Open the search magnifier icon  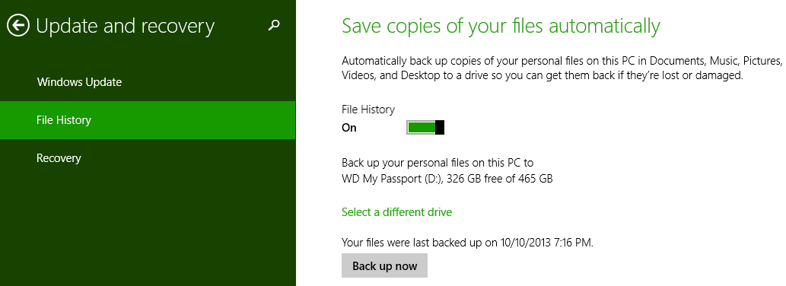pos(274,25)
